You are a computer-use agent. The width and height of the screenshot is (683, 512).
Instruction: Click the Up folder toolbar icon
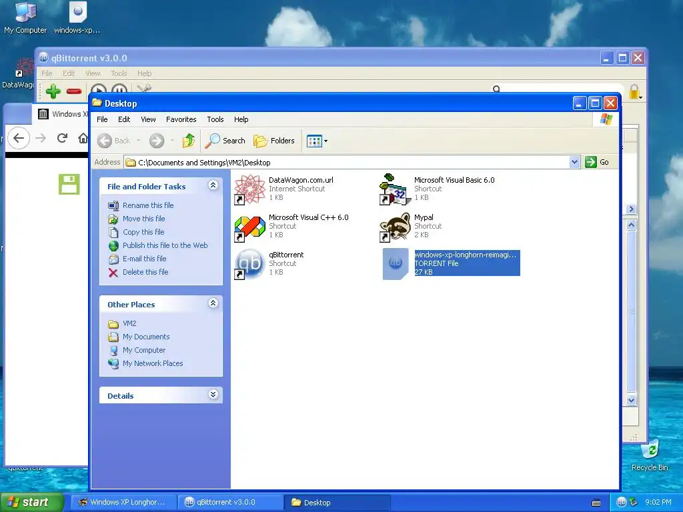[x=188, y=141]
